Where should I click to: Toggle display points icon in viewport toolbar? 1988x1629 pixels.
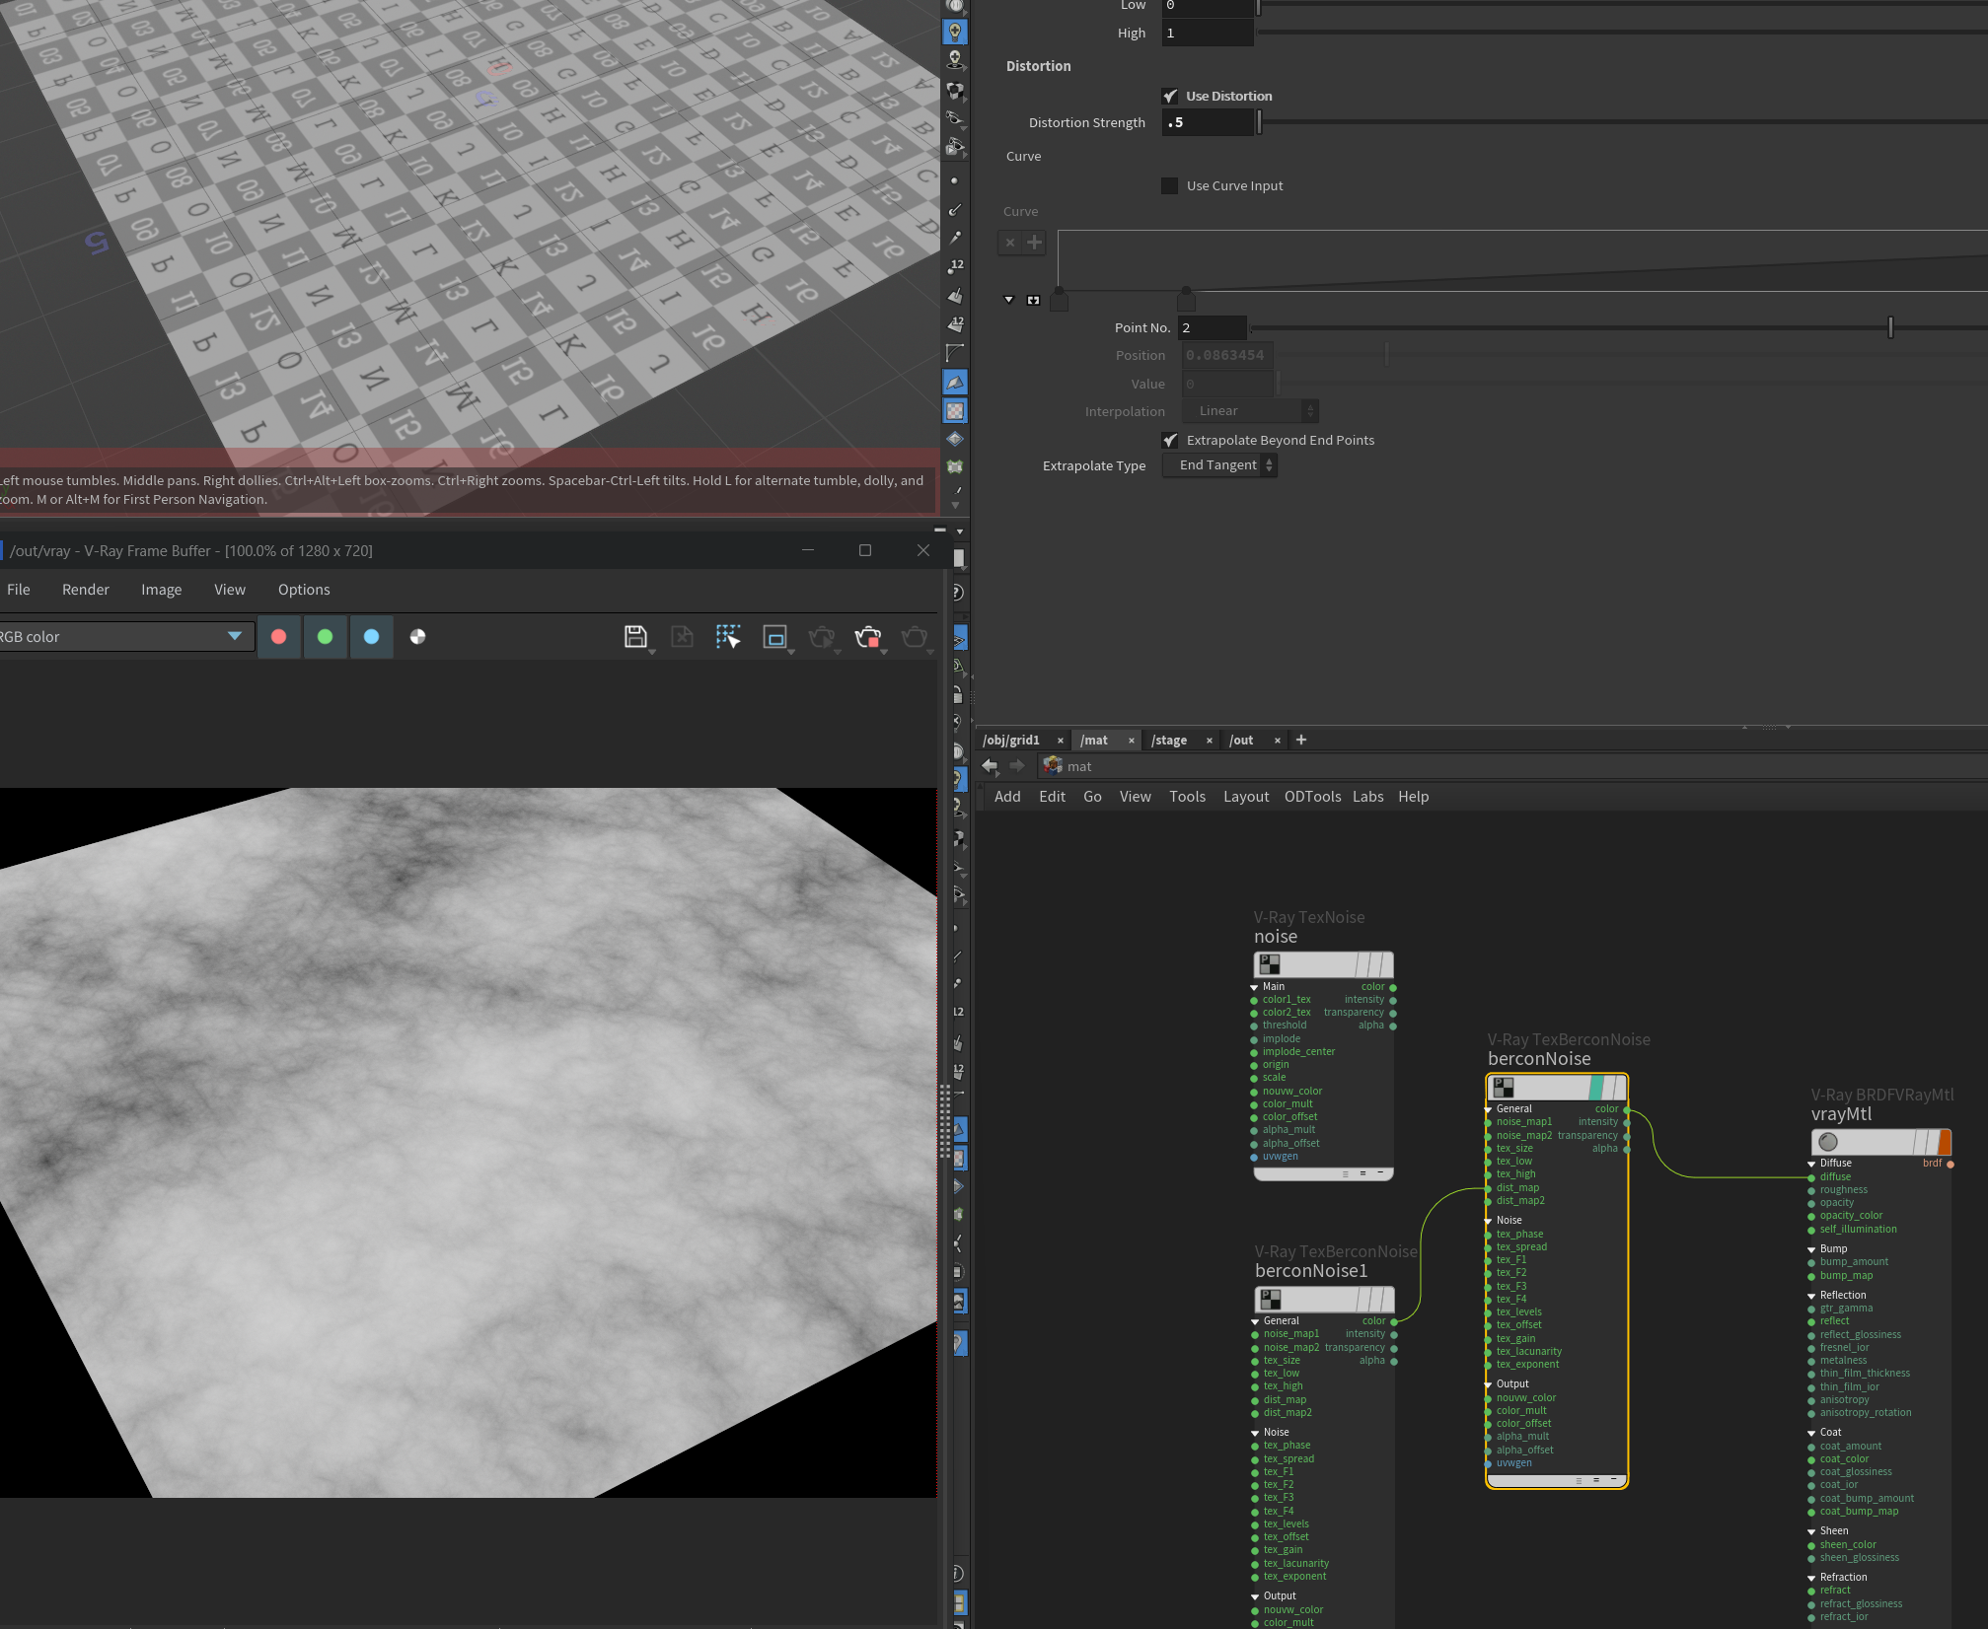tap(954, 181)
